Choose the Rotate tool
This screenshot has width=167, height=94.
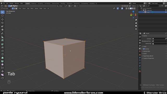pyautogui.click(x=2, y=23)
